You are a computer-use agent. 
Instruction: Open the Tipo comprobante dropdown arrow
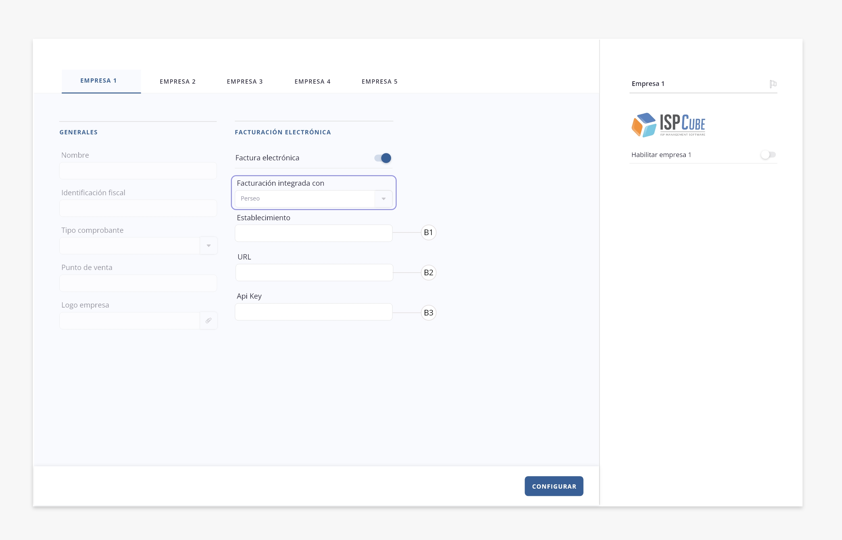[209, 245]
